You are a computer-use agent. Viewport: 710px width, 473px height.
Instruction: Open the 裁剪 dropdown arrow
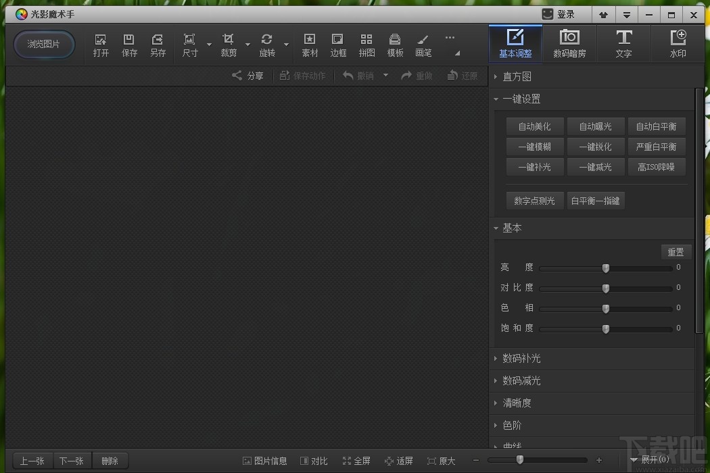tap(247, 45)
